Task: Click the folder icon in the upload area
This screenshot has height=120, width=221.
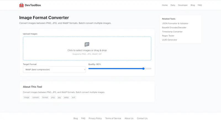Action: 87,44
